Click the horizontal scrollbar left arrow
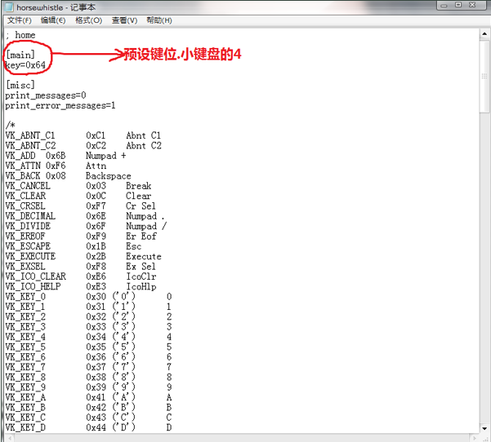Viewport: 491px width, 442px height. click(9, 438)
